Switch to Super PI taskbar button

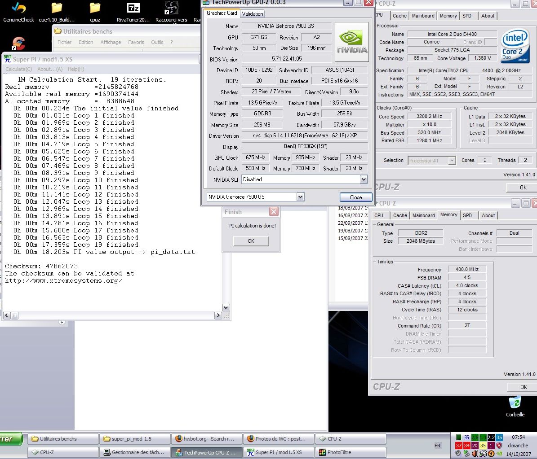(x=279, y=452)
